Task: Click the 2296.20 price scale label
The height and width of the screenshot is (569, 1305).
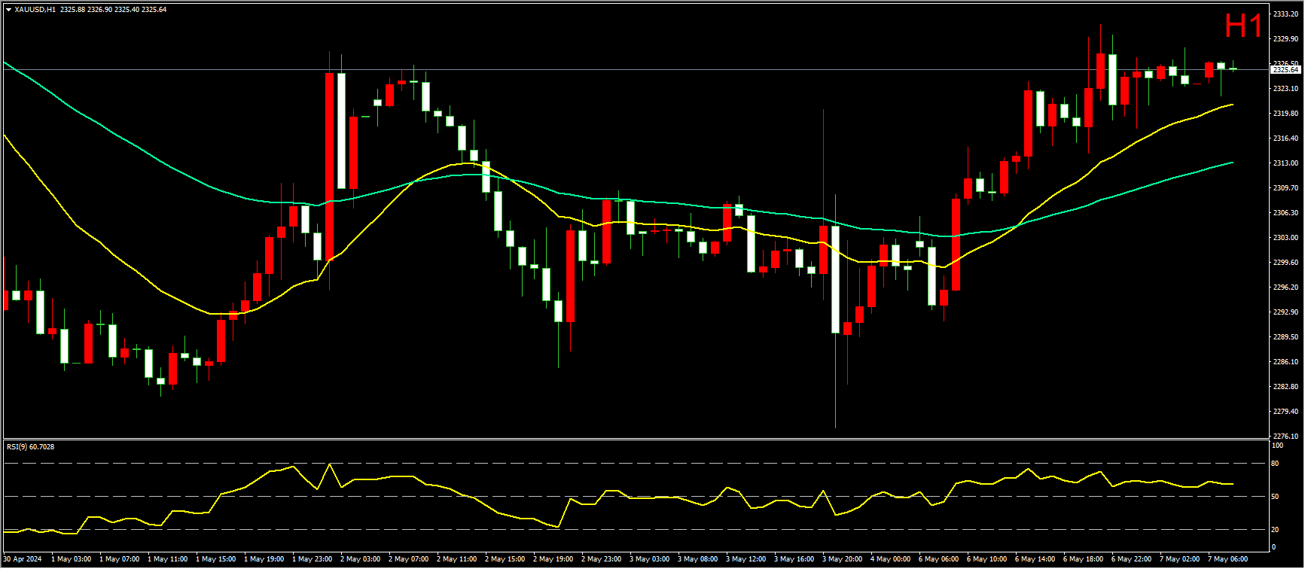Action: (1285, 288)
